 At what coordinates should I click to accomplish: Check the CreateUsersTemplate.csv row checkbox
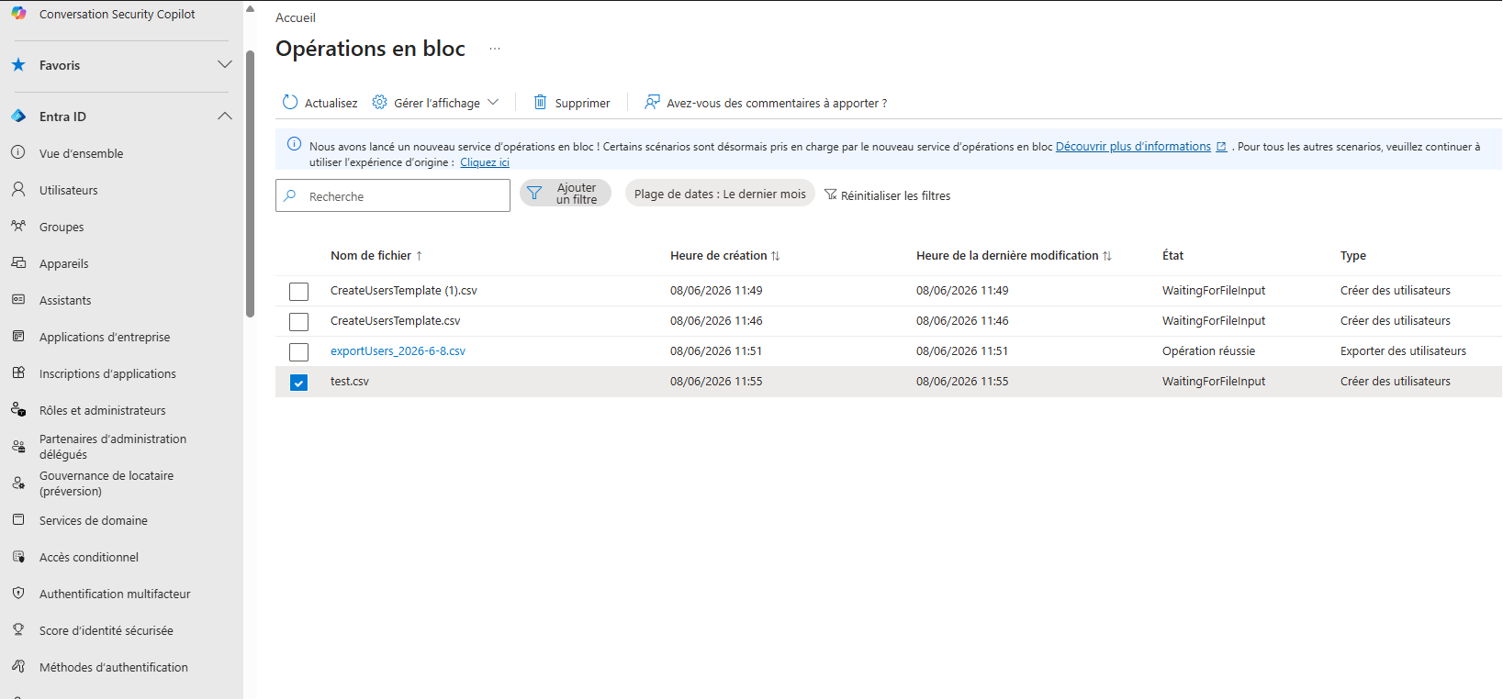click(298, 322)
